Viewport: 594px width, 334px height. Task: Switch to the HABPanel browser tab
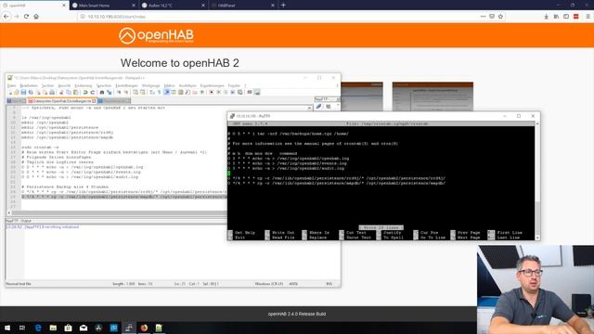[x=242, y=6]
